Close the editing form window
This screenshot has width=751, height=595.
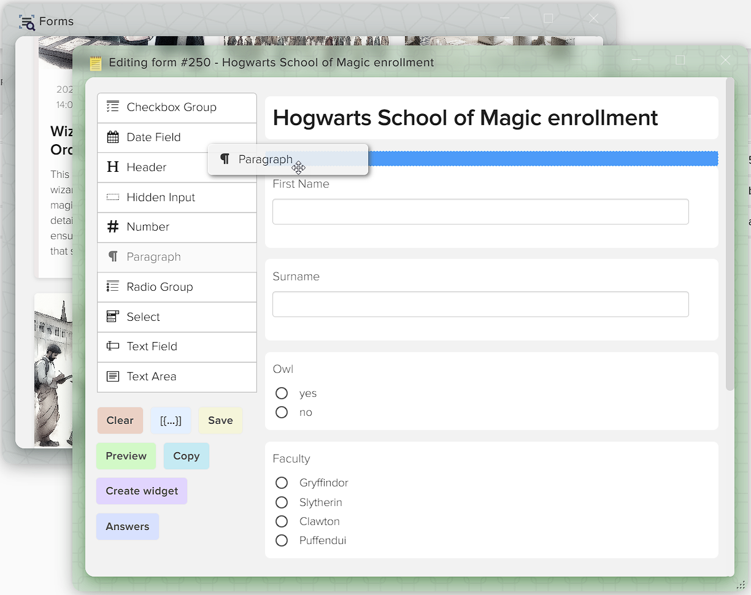click(725, 60)
